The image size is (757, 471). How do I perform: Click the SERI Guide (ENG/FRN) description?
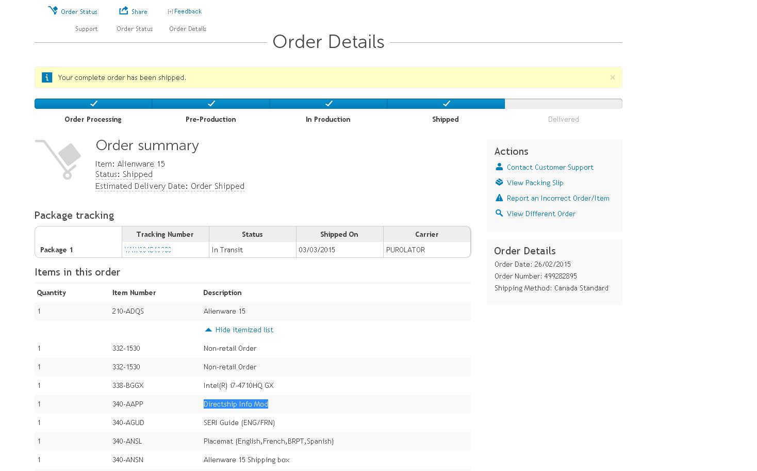point(239,423)
